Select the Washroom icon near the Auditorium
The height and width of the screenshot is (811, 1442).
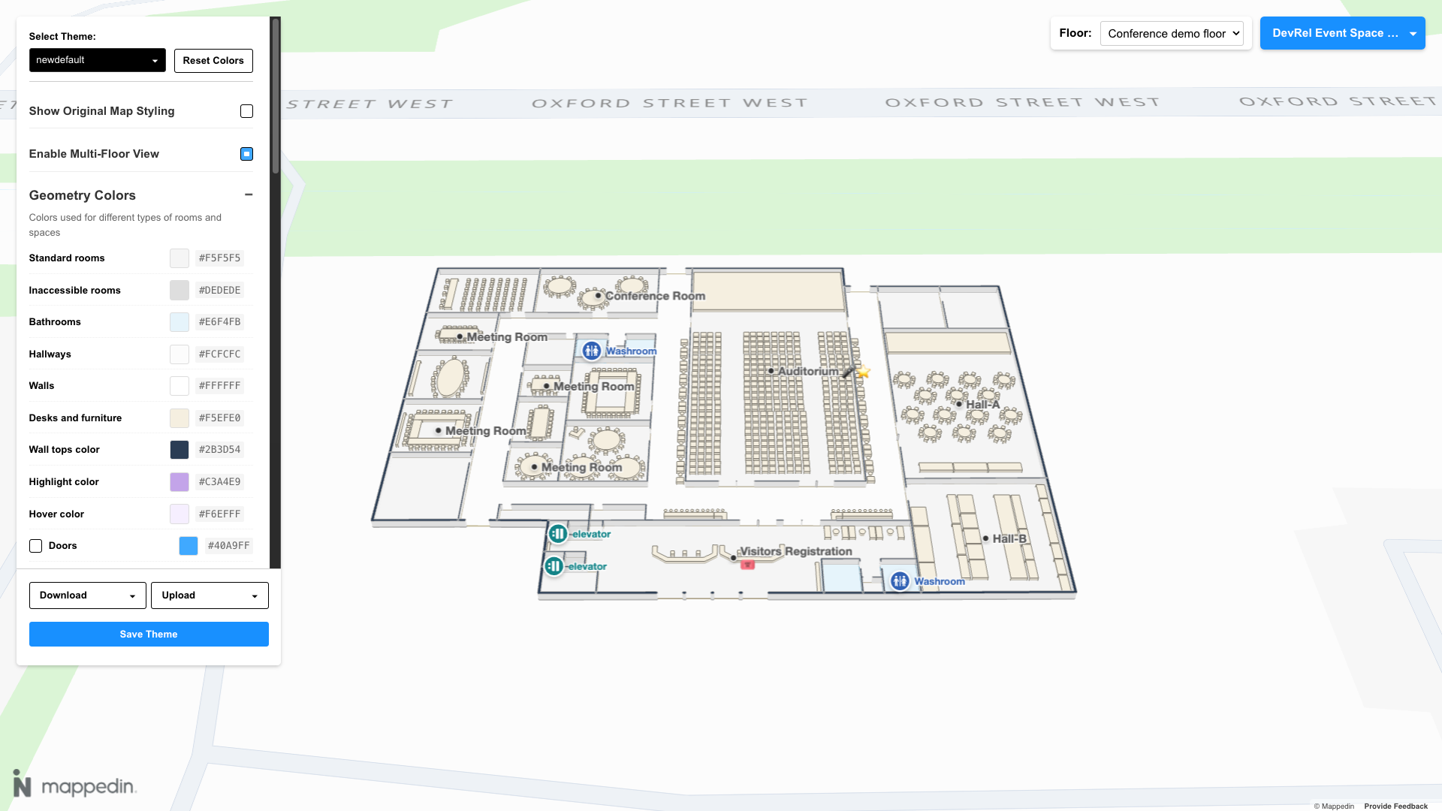[591, 350]
